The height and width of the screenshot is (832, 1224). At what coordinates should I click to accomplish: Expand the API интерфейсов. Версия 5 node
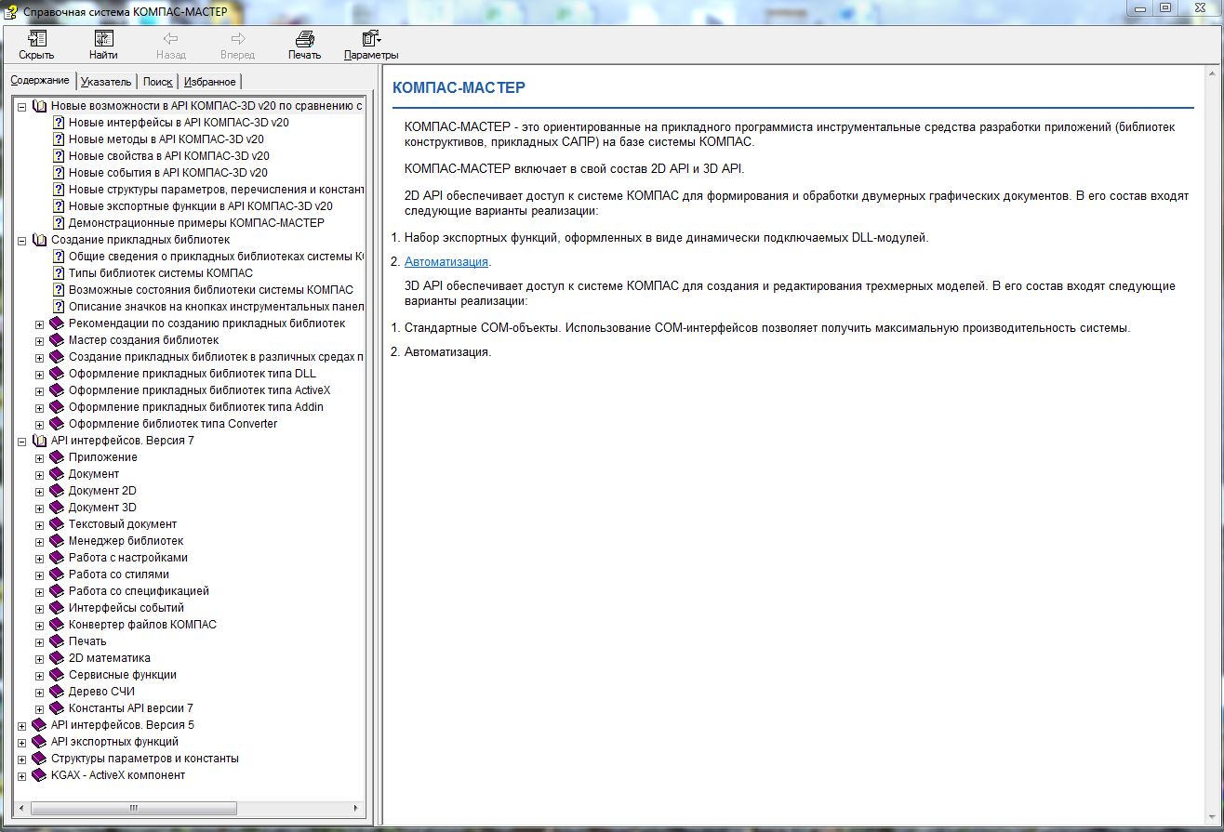(22, 726)
